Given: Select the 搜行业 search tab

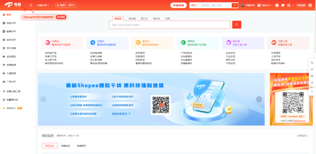Looking at the screenshot, I should [x=144, y=18].
